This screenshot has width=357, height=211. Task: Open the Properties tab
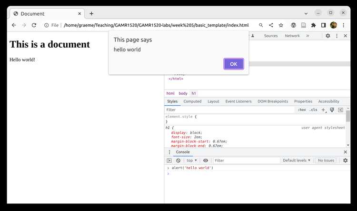(303, 101)
